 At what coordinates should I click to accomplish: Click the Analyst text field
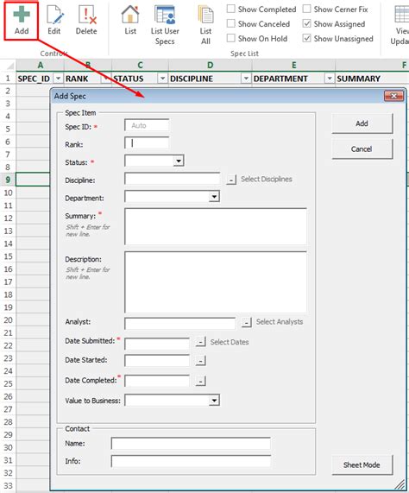point(179,323)
